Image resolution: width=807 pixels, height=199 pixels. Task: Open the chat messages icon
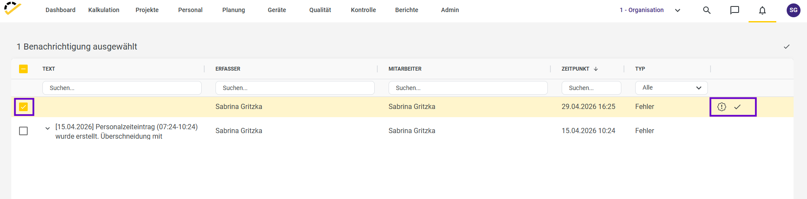coord(734,10)
